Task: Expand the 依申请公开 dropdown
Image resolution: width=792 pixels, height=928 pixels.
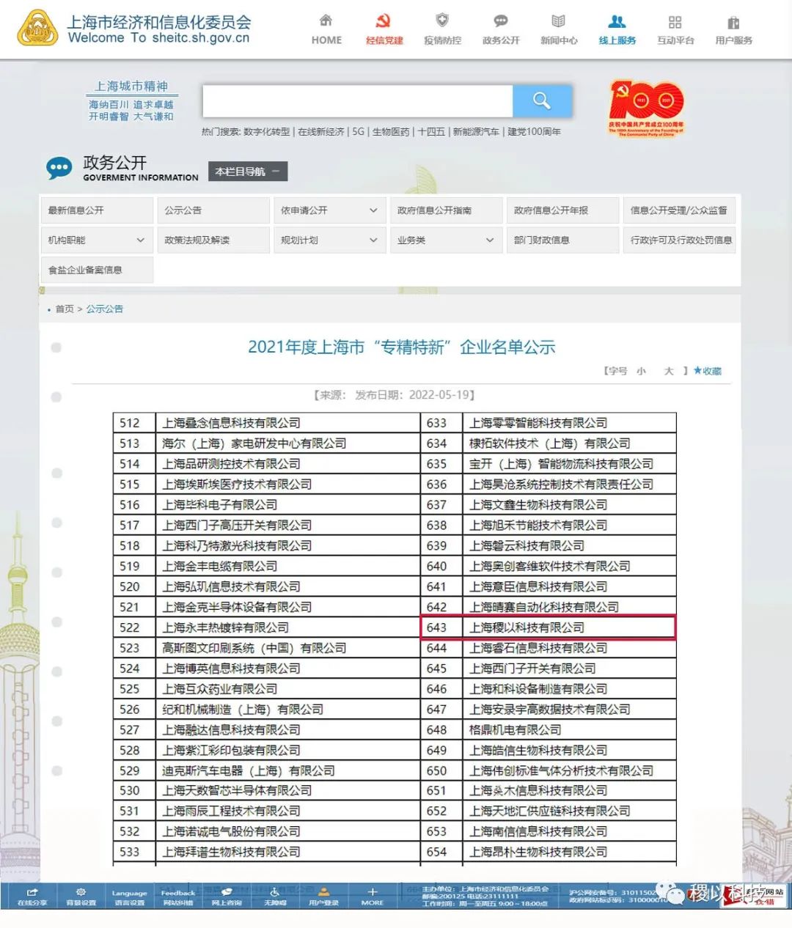Action: (329, 210)
